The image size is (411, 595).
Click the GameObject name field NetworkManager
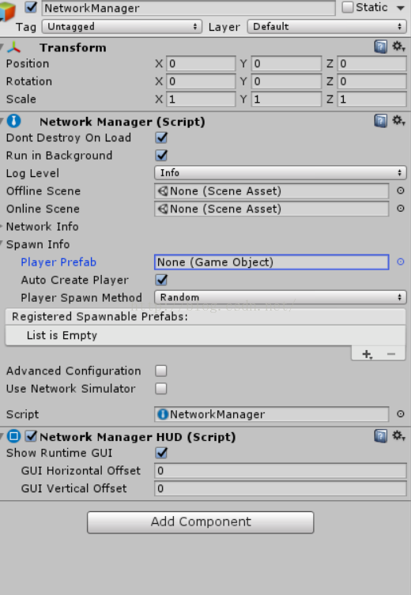click(189, 8)
